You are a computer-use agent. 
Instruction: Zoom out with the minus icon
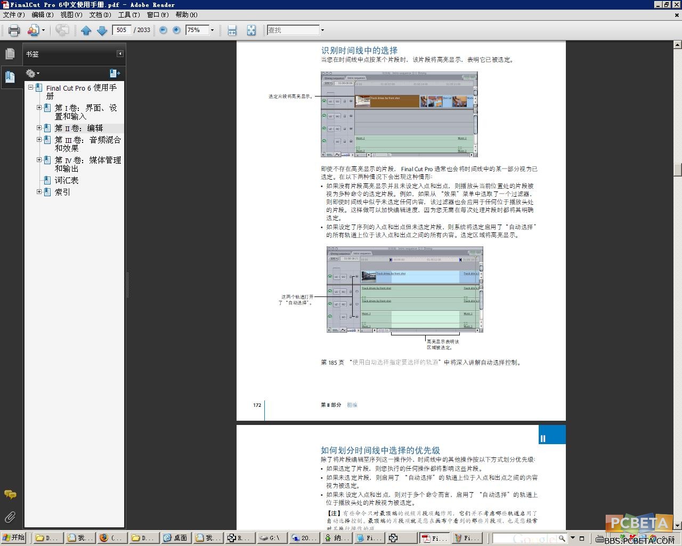[x=164, y=30]
